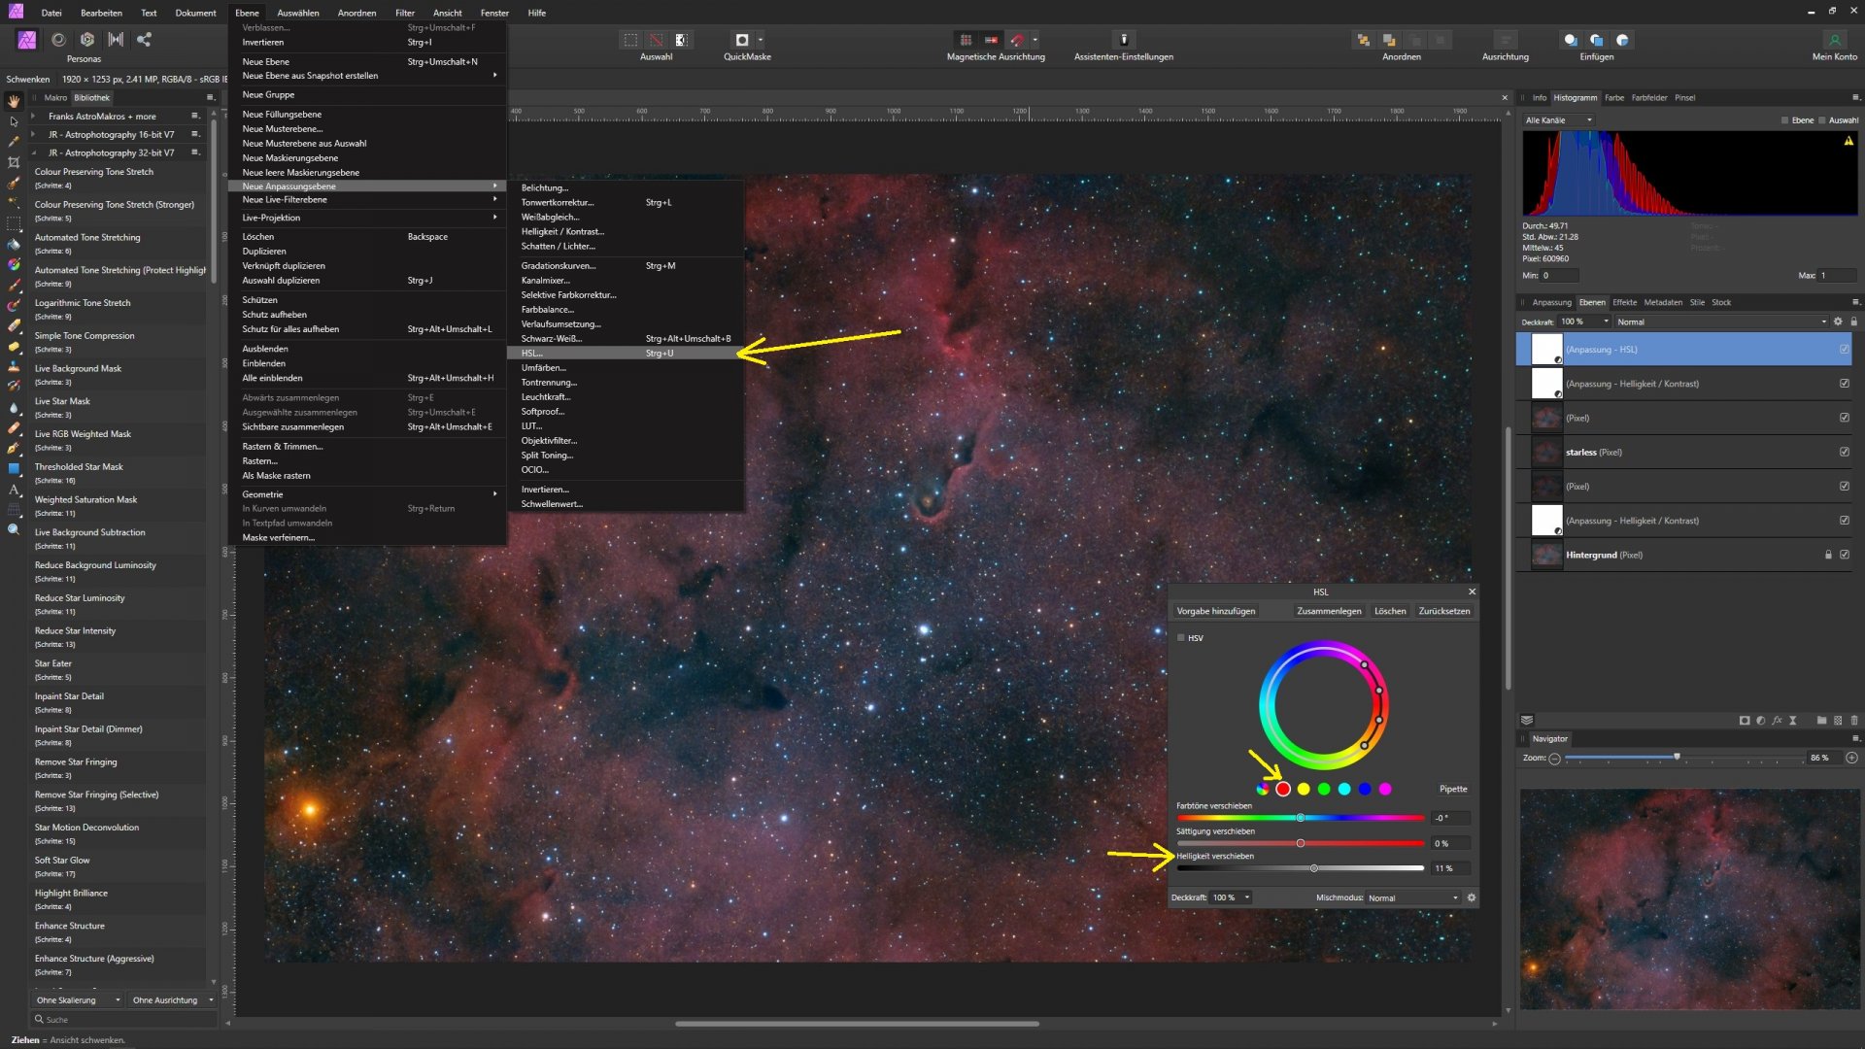The width and height of the screenshot is (1865, 1049).
Task: Switch to the Effekte tab
Action: click(1624, 302)
